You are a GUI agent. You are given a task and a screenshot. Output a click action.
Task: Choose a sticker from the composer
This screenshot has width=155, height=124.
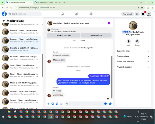(x=57, y=104)
